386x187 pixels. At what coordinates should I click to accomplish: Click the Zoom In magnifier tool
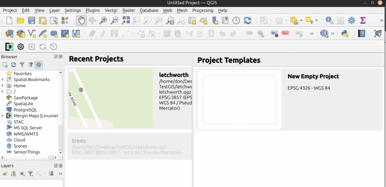[x=103, y=20]
